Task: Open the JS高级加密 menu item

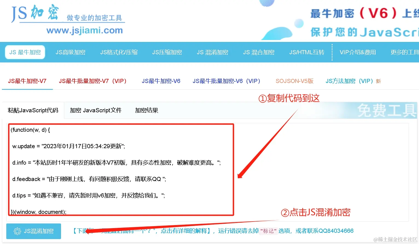Action: click(x=70, y=52)
